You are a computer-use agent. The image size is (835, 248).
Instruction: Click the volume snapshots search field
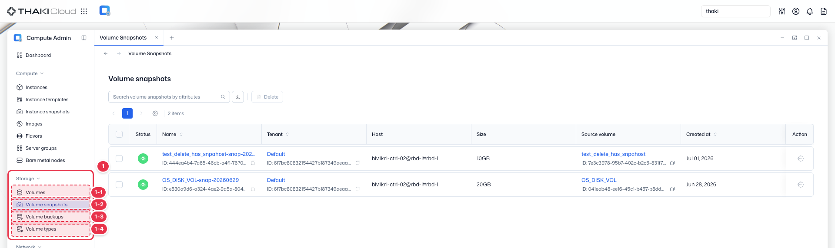(x=169, y=97)
